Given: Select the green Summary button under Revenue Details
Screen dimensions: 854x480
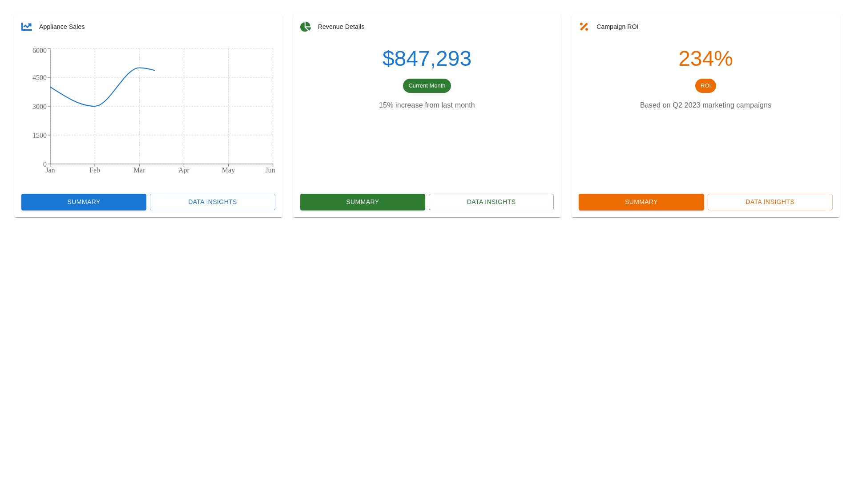Looking at the screenshot, I should coord(363,202).
